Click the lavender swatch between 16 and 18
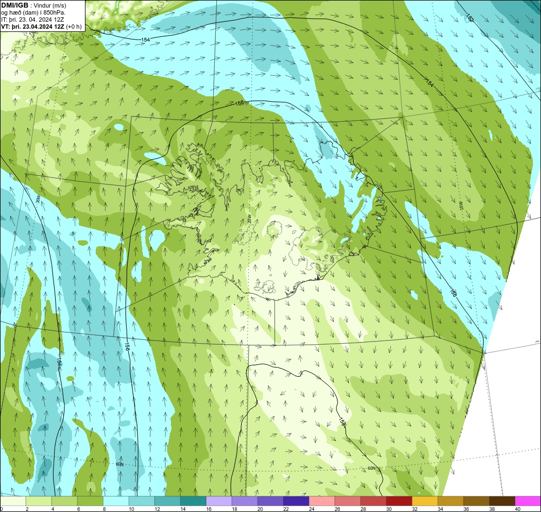The height and width of the screenshot is (512, 541). pos(219,501)
